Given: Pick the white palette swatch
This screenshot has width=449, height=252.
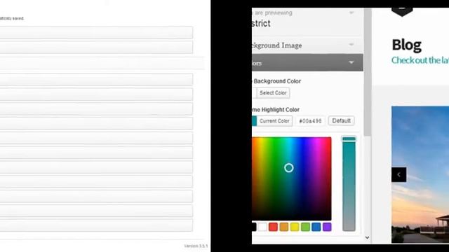Looking at the screenshot, I should tap(262, 227).
